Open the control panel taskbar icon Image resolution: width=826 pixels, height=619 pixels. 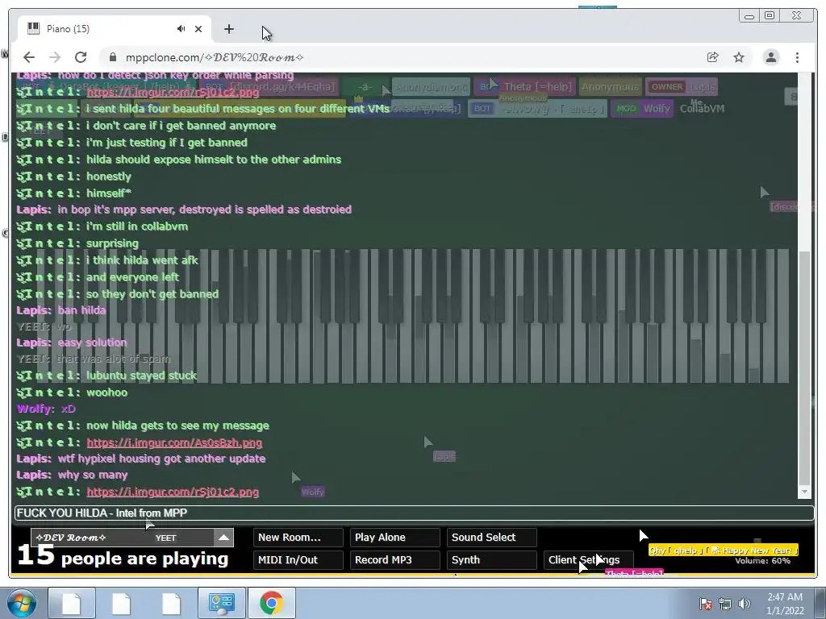tap(221, 603)
